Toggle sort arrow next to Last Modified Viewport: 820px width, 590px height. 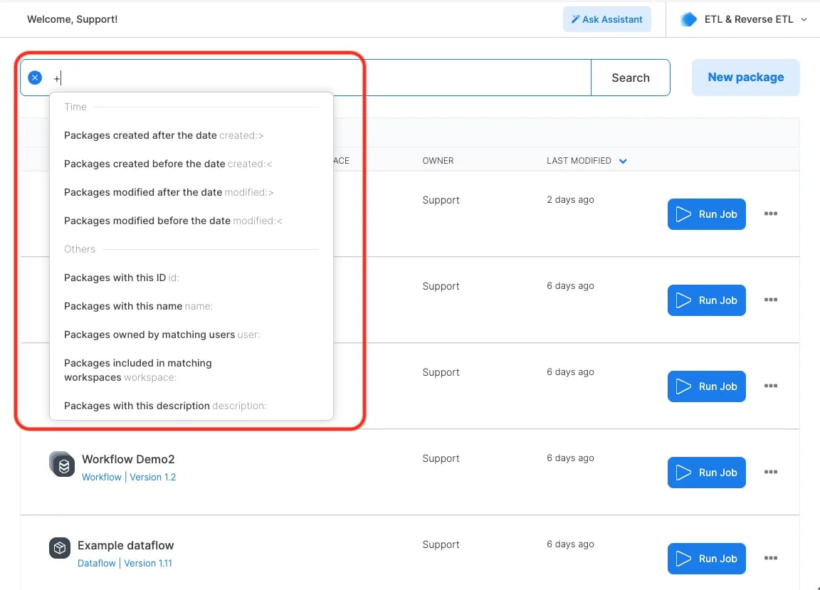623,161
